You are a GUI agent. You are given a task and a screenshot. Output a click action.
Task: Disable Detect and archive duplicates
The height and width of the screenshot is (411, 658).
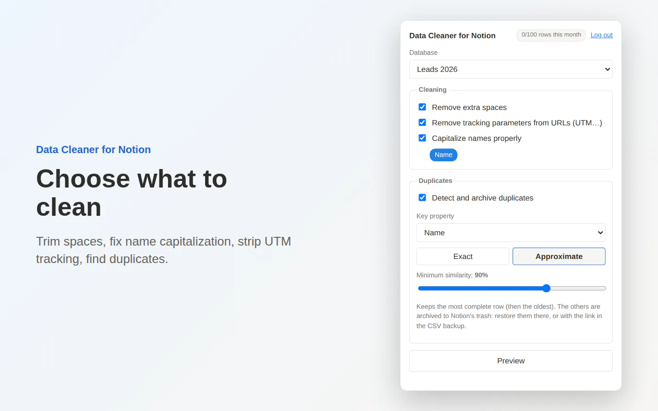tap(422, 197)
